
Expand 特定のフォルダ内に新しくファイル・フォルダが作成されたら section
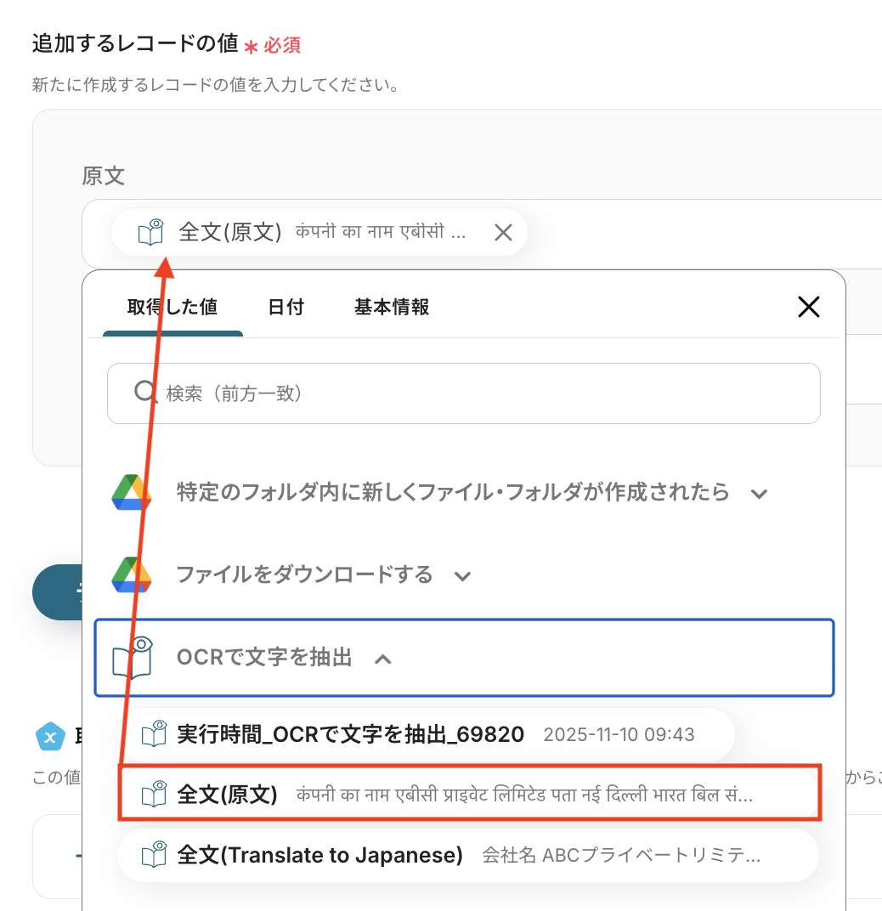coord(760,494)
